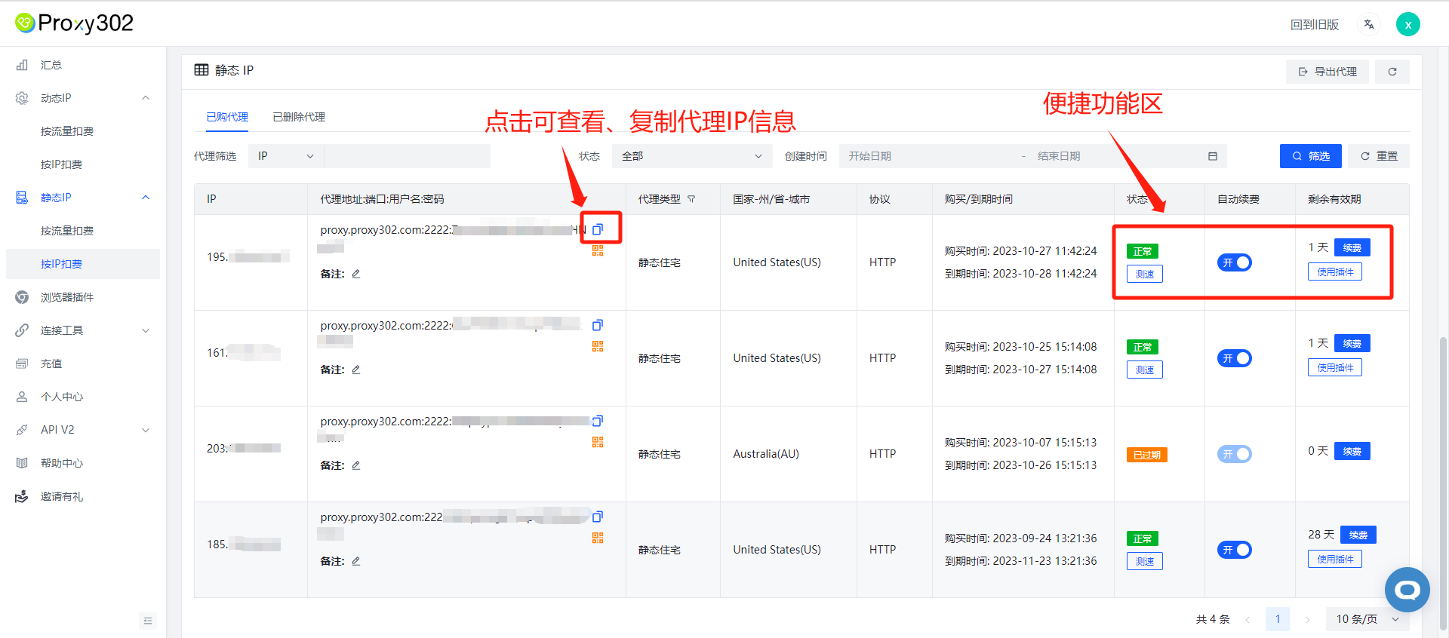Click the Proxy302 logo
Screen dimensions: 1449x638
coord(74,23)
